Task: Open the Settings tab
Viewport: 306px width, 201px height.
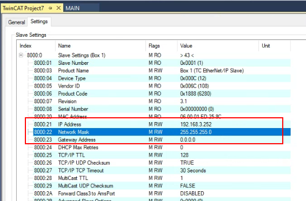Action: pos(39,22)
